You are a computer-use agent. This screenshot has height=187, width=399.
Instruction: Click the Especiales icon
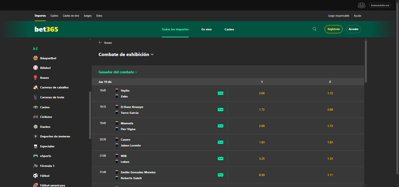pyautogui.click(x=36, y=146)
